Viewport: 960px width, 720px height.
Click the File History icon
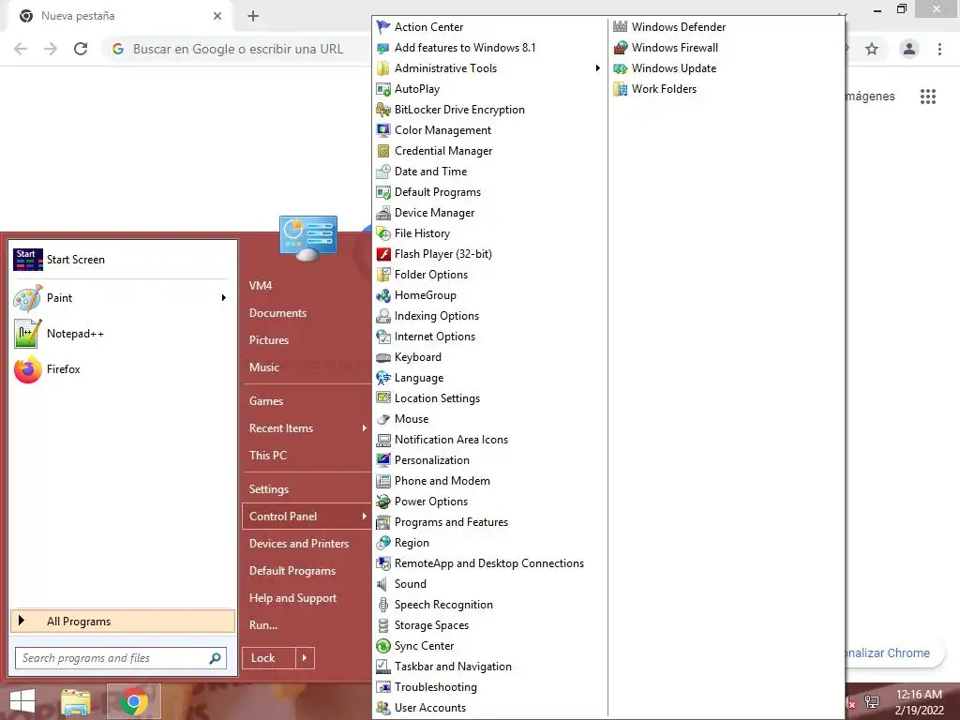(383, 233)
